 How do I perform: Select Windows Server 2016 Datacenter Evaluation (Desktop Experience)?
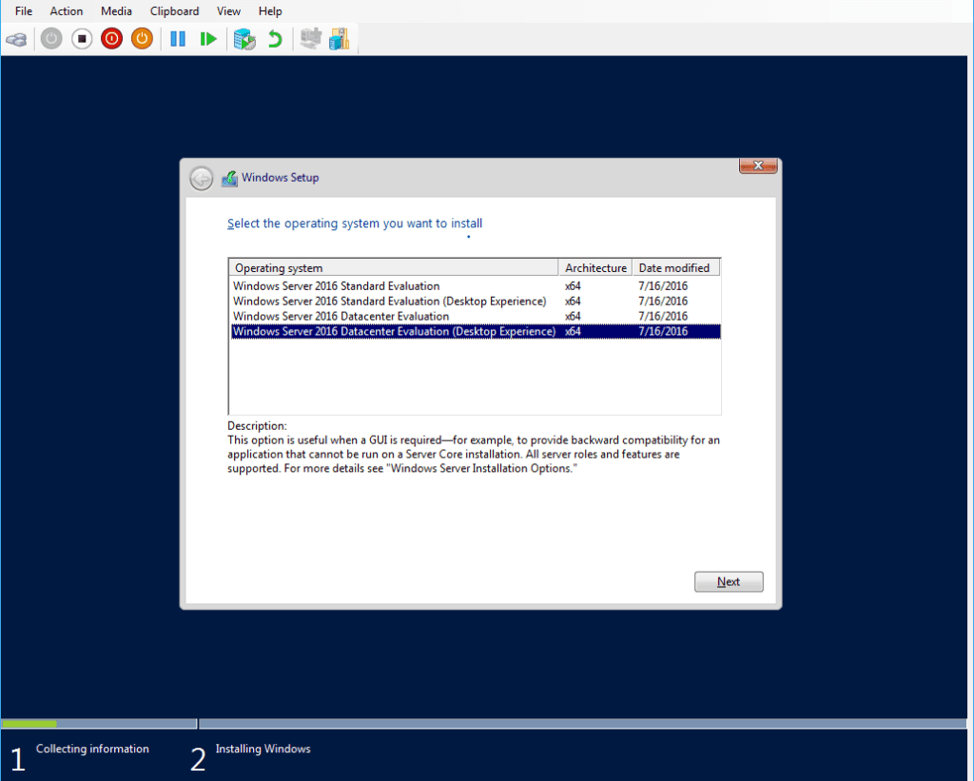point(476,332)
